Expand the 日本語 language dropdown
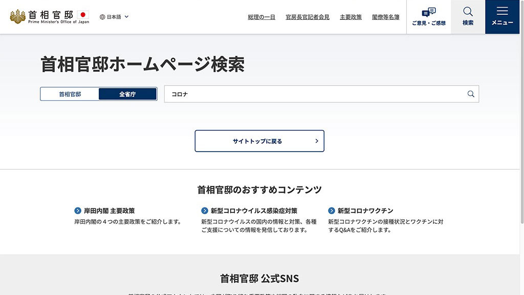This screenshot has width=524, height=295. [x=126, y=17]
